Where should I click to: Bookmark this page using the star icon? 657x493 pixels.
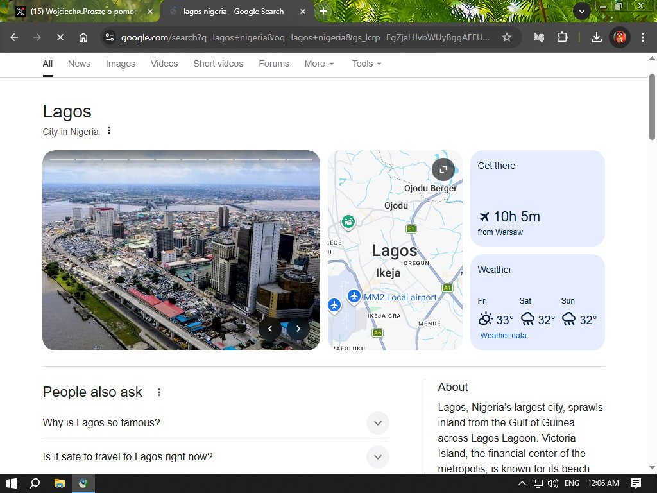pos(507,37)
